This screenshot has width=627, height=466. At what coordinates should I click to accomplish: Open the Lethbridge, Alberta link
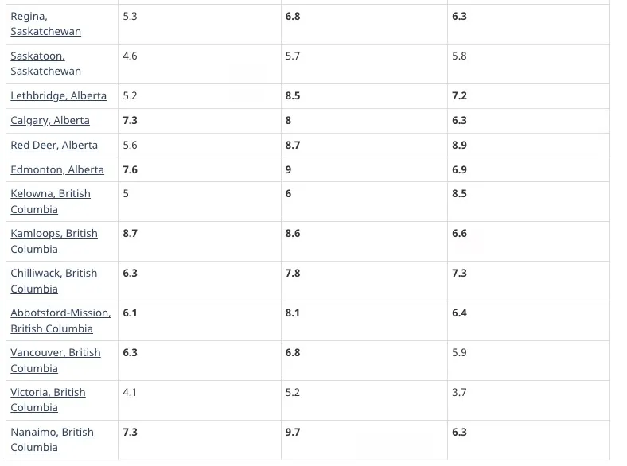pos(58,96)
